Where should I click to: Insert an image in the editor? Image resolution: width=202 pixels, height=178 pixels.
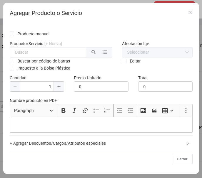pos(143,111)
